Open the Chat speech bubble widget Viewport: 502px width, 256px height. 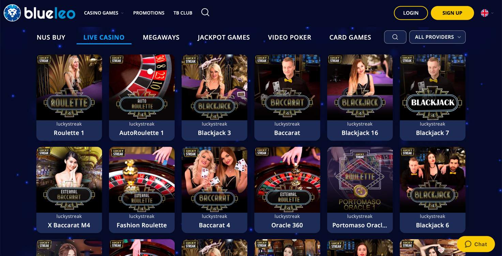point(476,244)
